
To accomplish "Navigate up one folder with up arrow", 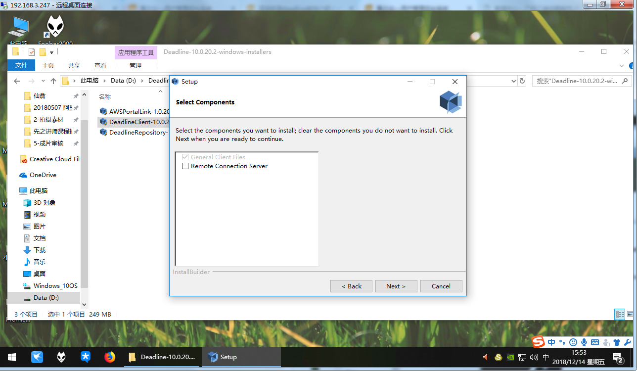I will [x=53, y=81].
